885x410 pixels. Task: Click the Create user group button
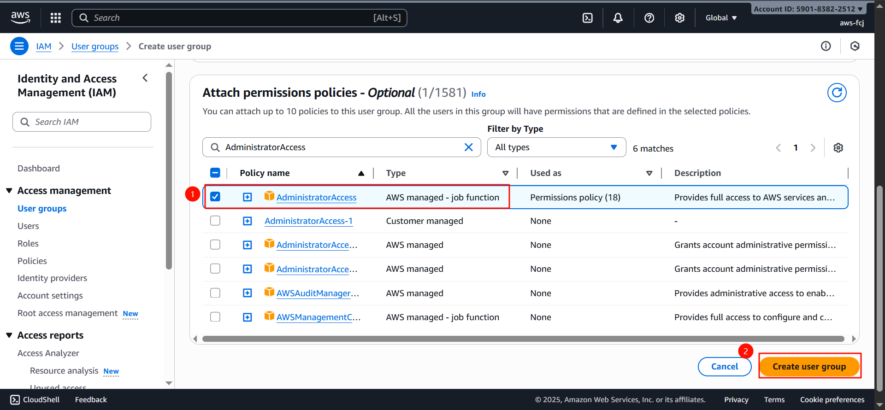tap(809, 367)
